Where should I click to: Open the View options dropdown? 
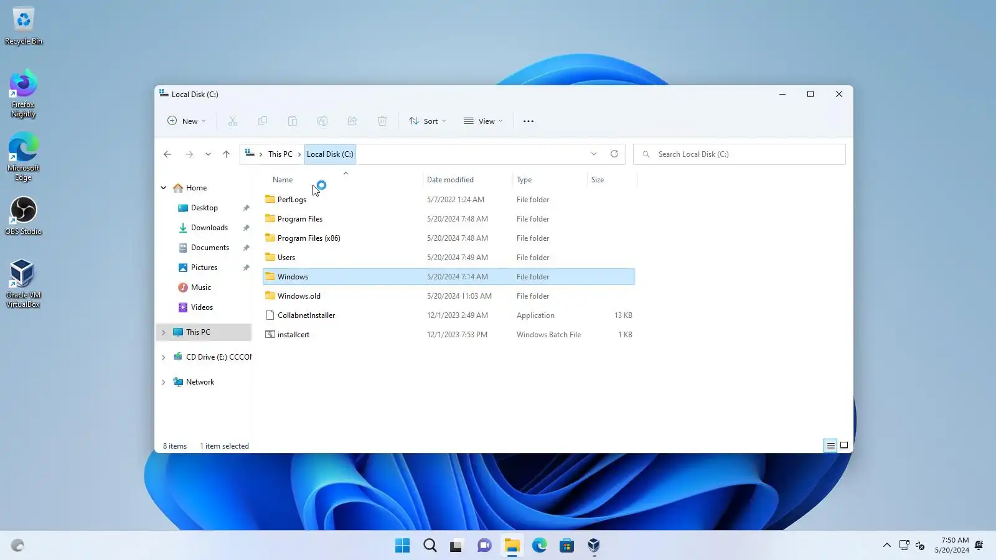pos(484,121)
